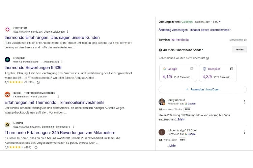
Task: Expand louay abboud review with Mehr
Action: coord(181,120)
